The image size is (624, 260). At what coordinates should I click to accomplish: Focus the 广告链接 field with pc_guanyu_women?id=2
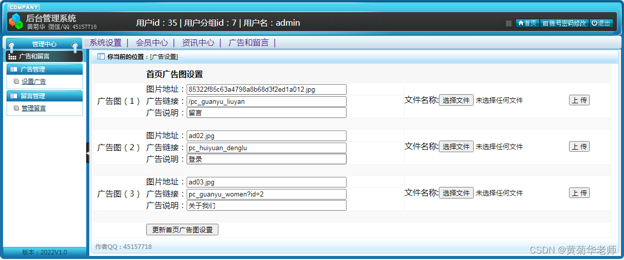coord(266,194)
